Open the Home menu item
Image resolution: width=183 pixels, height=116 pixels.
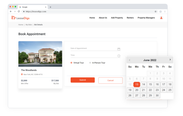tap(92, 18)
